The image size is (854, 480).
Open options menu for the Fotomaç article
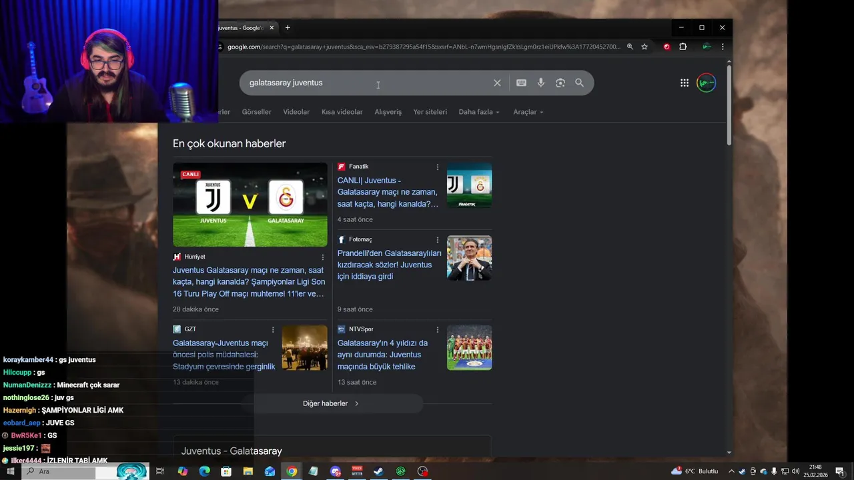coord(438,240)
